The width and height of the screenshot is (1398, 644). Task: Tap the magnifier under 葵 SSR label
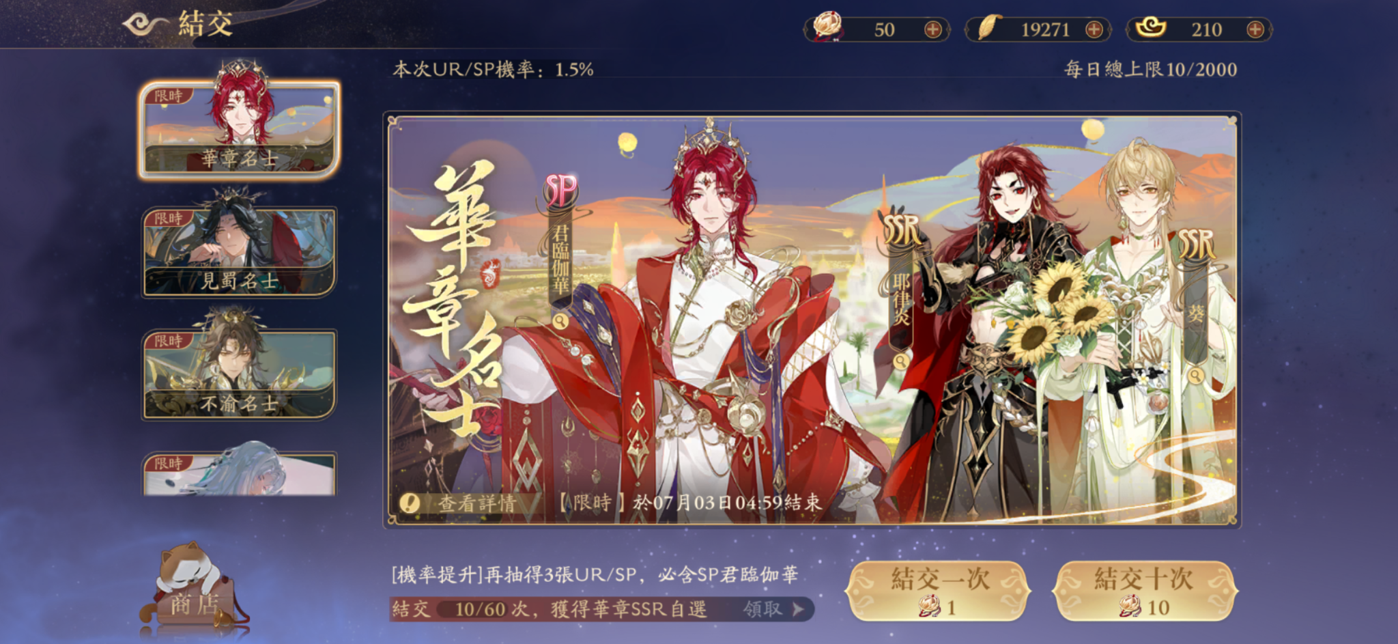pos(1195,375)
